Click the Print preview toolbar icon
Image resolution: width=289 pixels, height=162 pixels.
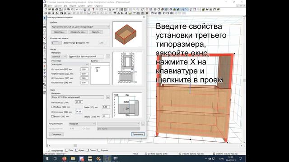point(60,9)
